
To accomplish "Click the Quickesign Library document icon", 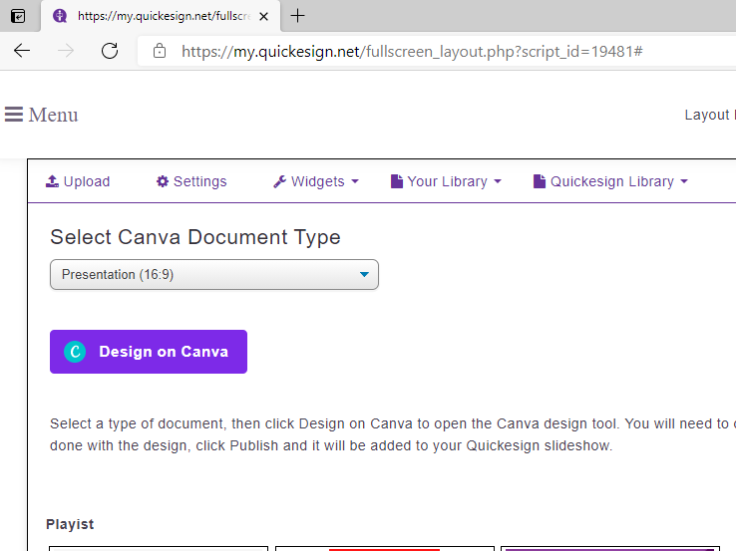I will [540, 181].
